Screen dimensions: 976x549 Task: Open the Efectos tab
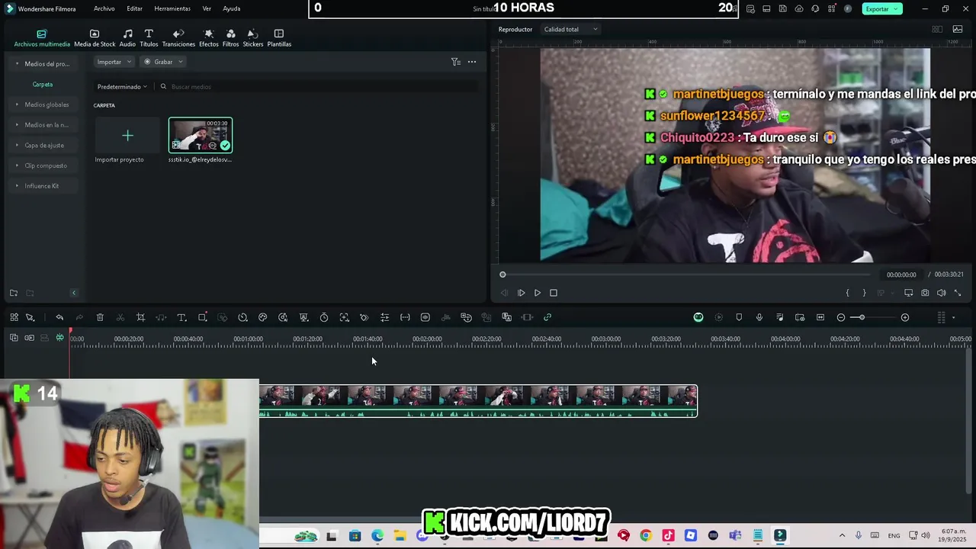(209, 38)
